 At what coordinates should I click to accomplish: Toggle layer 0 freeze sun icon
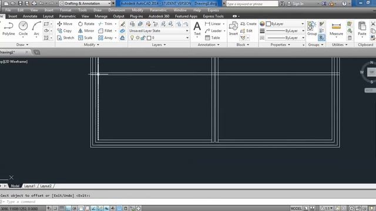pos(137,38)
